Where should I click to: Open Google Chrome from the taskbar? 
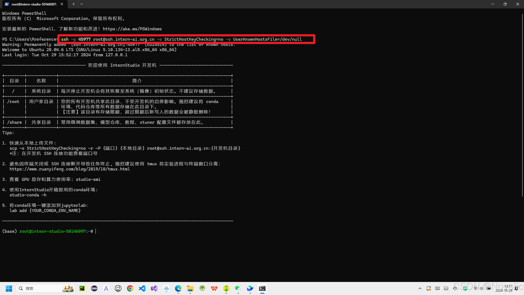(x=130, y=288)
